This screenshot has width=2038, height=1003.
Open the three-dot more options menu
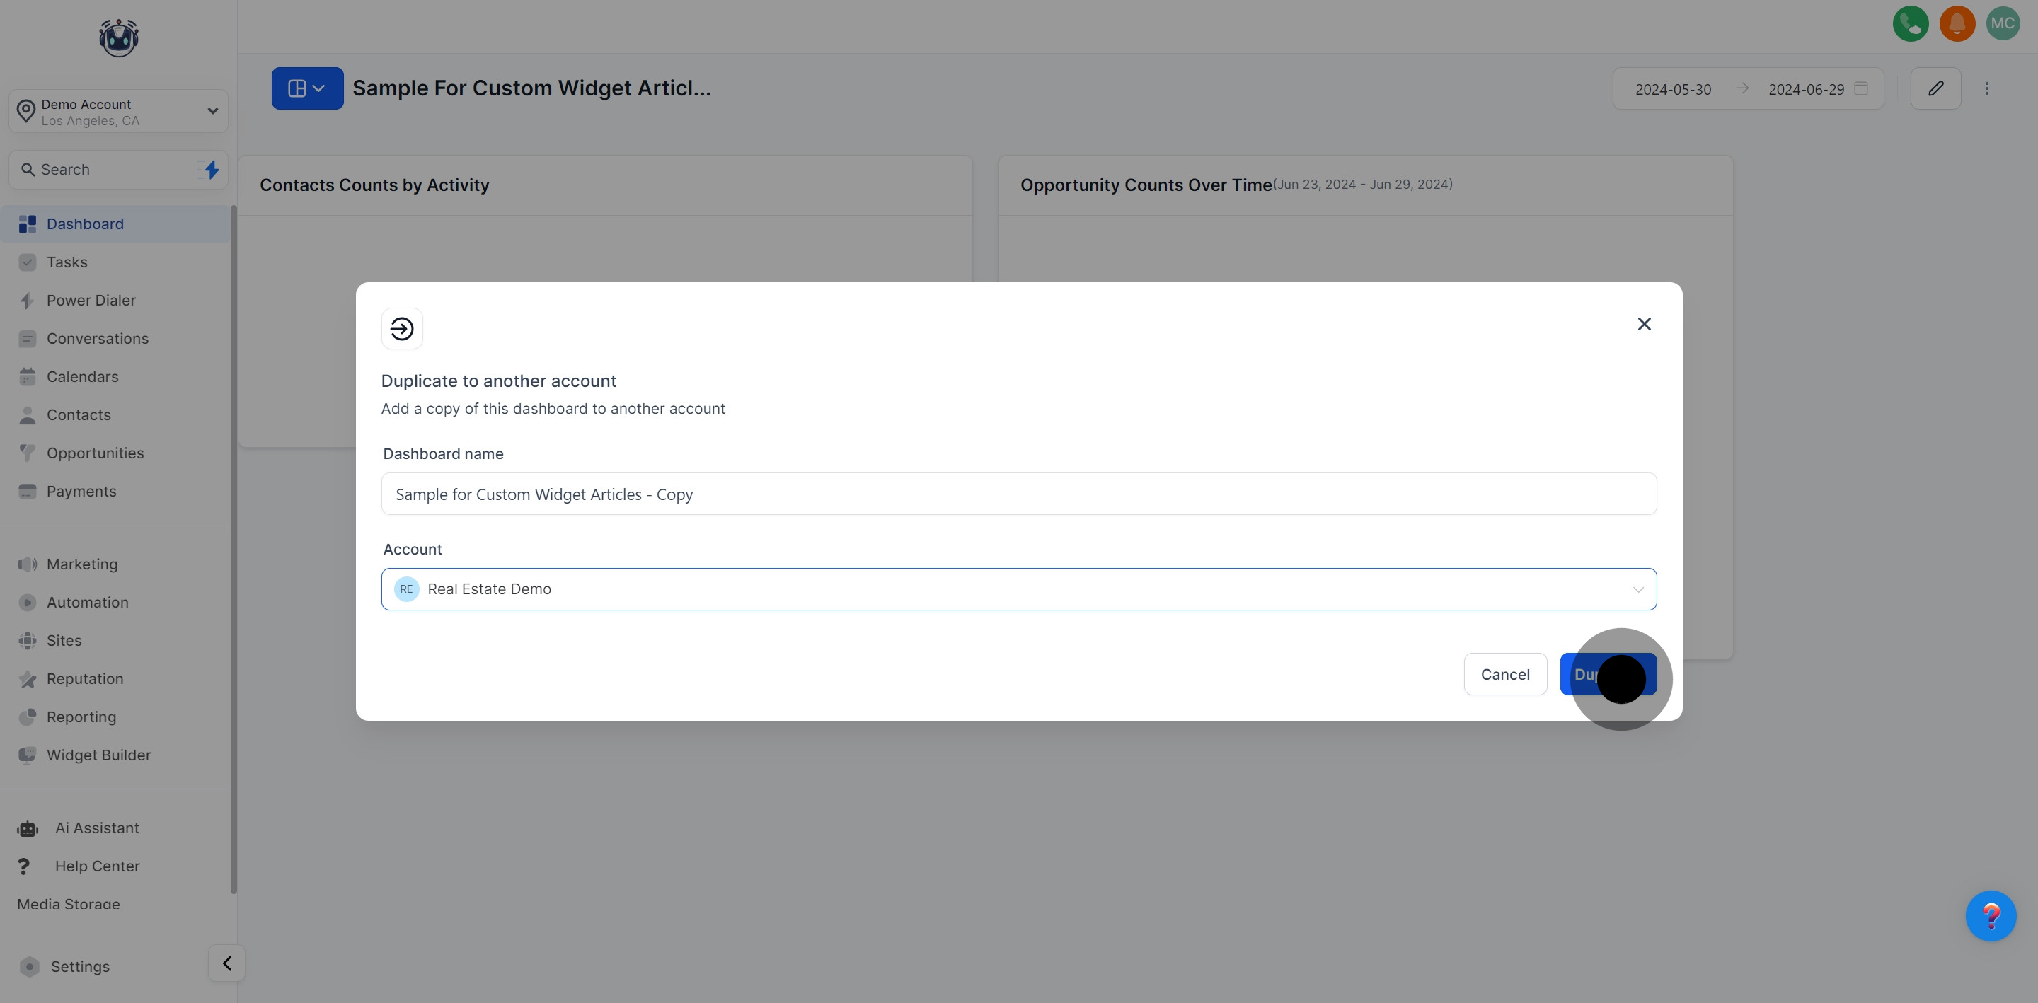1986,88
